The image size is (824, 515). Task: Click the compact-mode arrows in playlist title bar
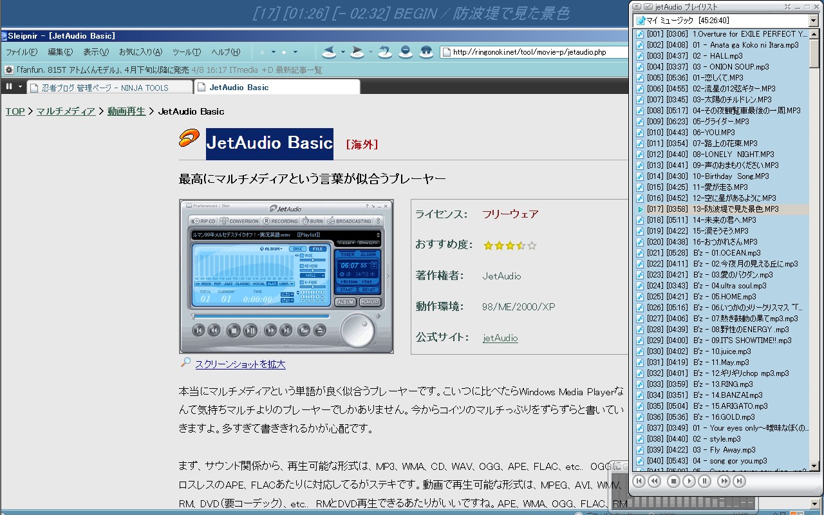coord(787,6)
